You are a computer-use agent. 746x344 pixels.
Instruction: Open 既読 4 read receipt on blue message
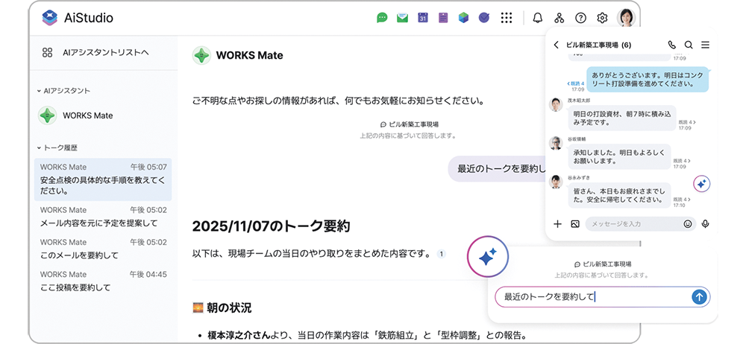pyautogui.click(x=576, y=83)
